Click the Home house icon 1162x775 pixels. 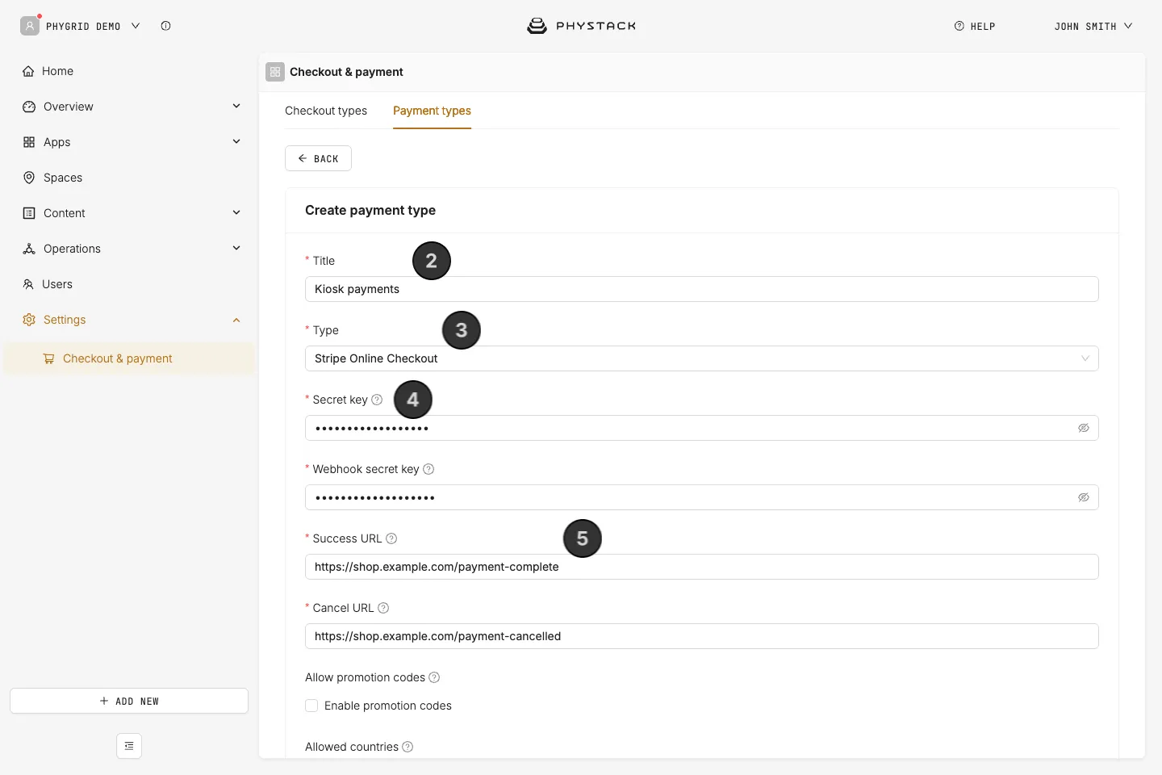tap(28, 71)
